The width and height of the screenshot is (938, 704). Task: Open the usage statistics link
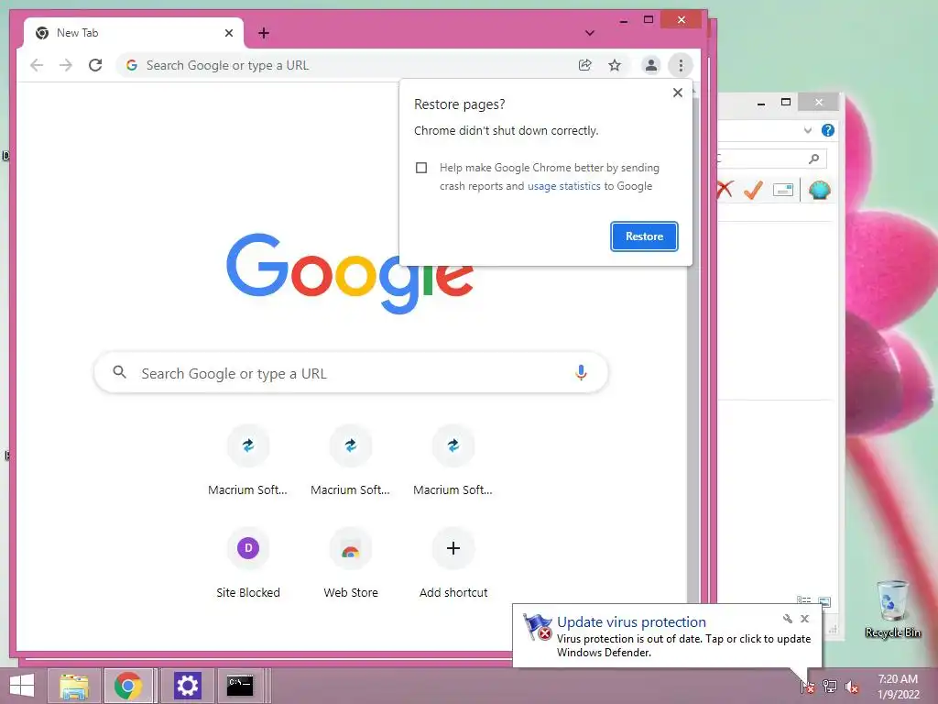[x=563, y=186]
